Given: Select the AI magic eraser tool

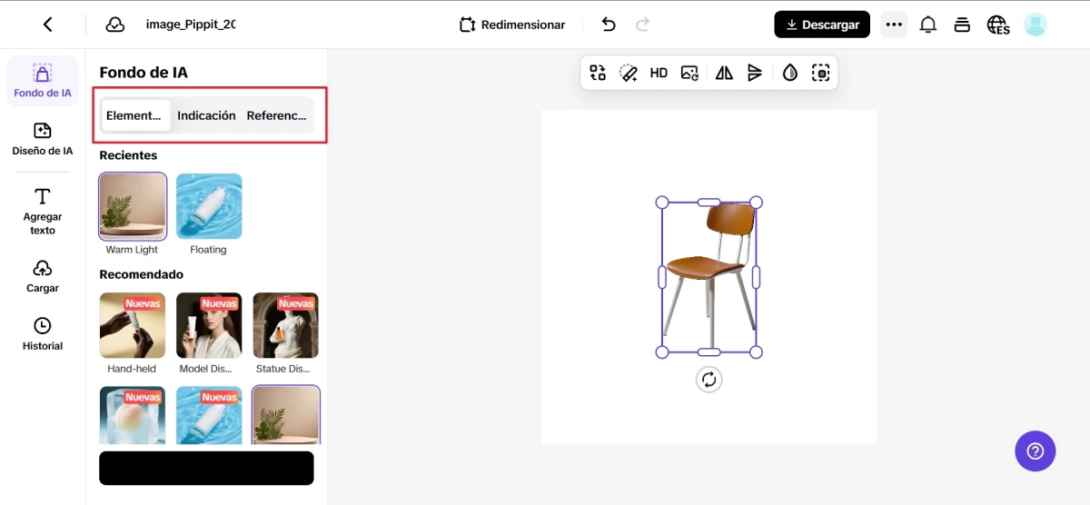Looking at the screenshot, I should point(629,74).
